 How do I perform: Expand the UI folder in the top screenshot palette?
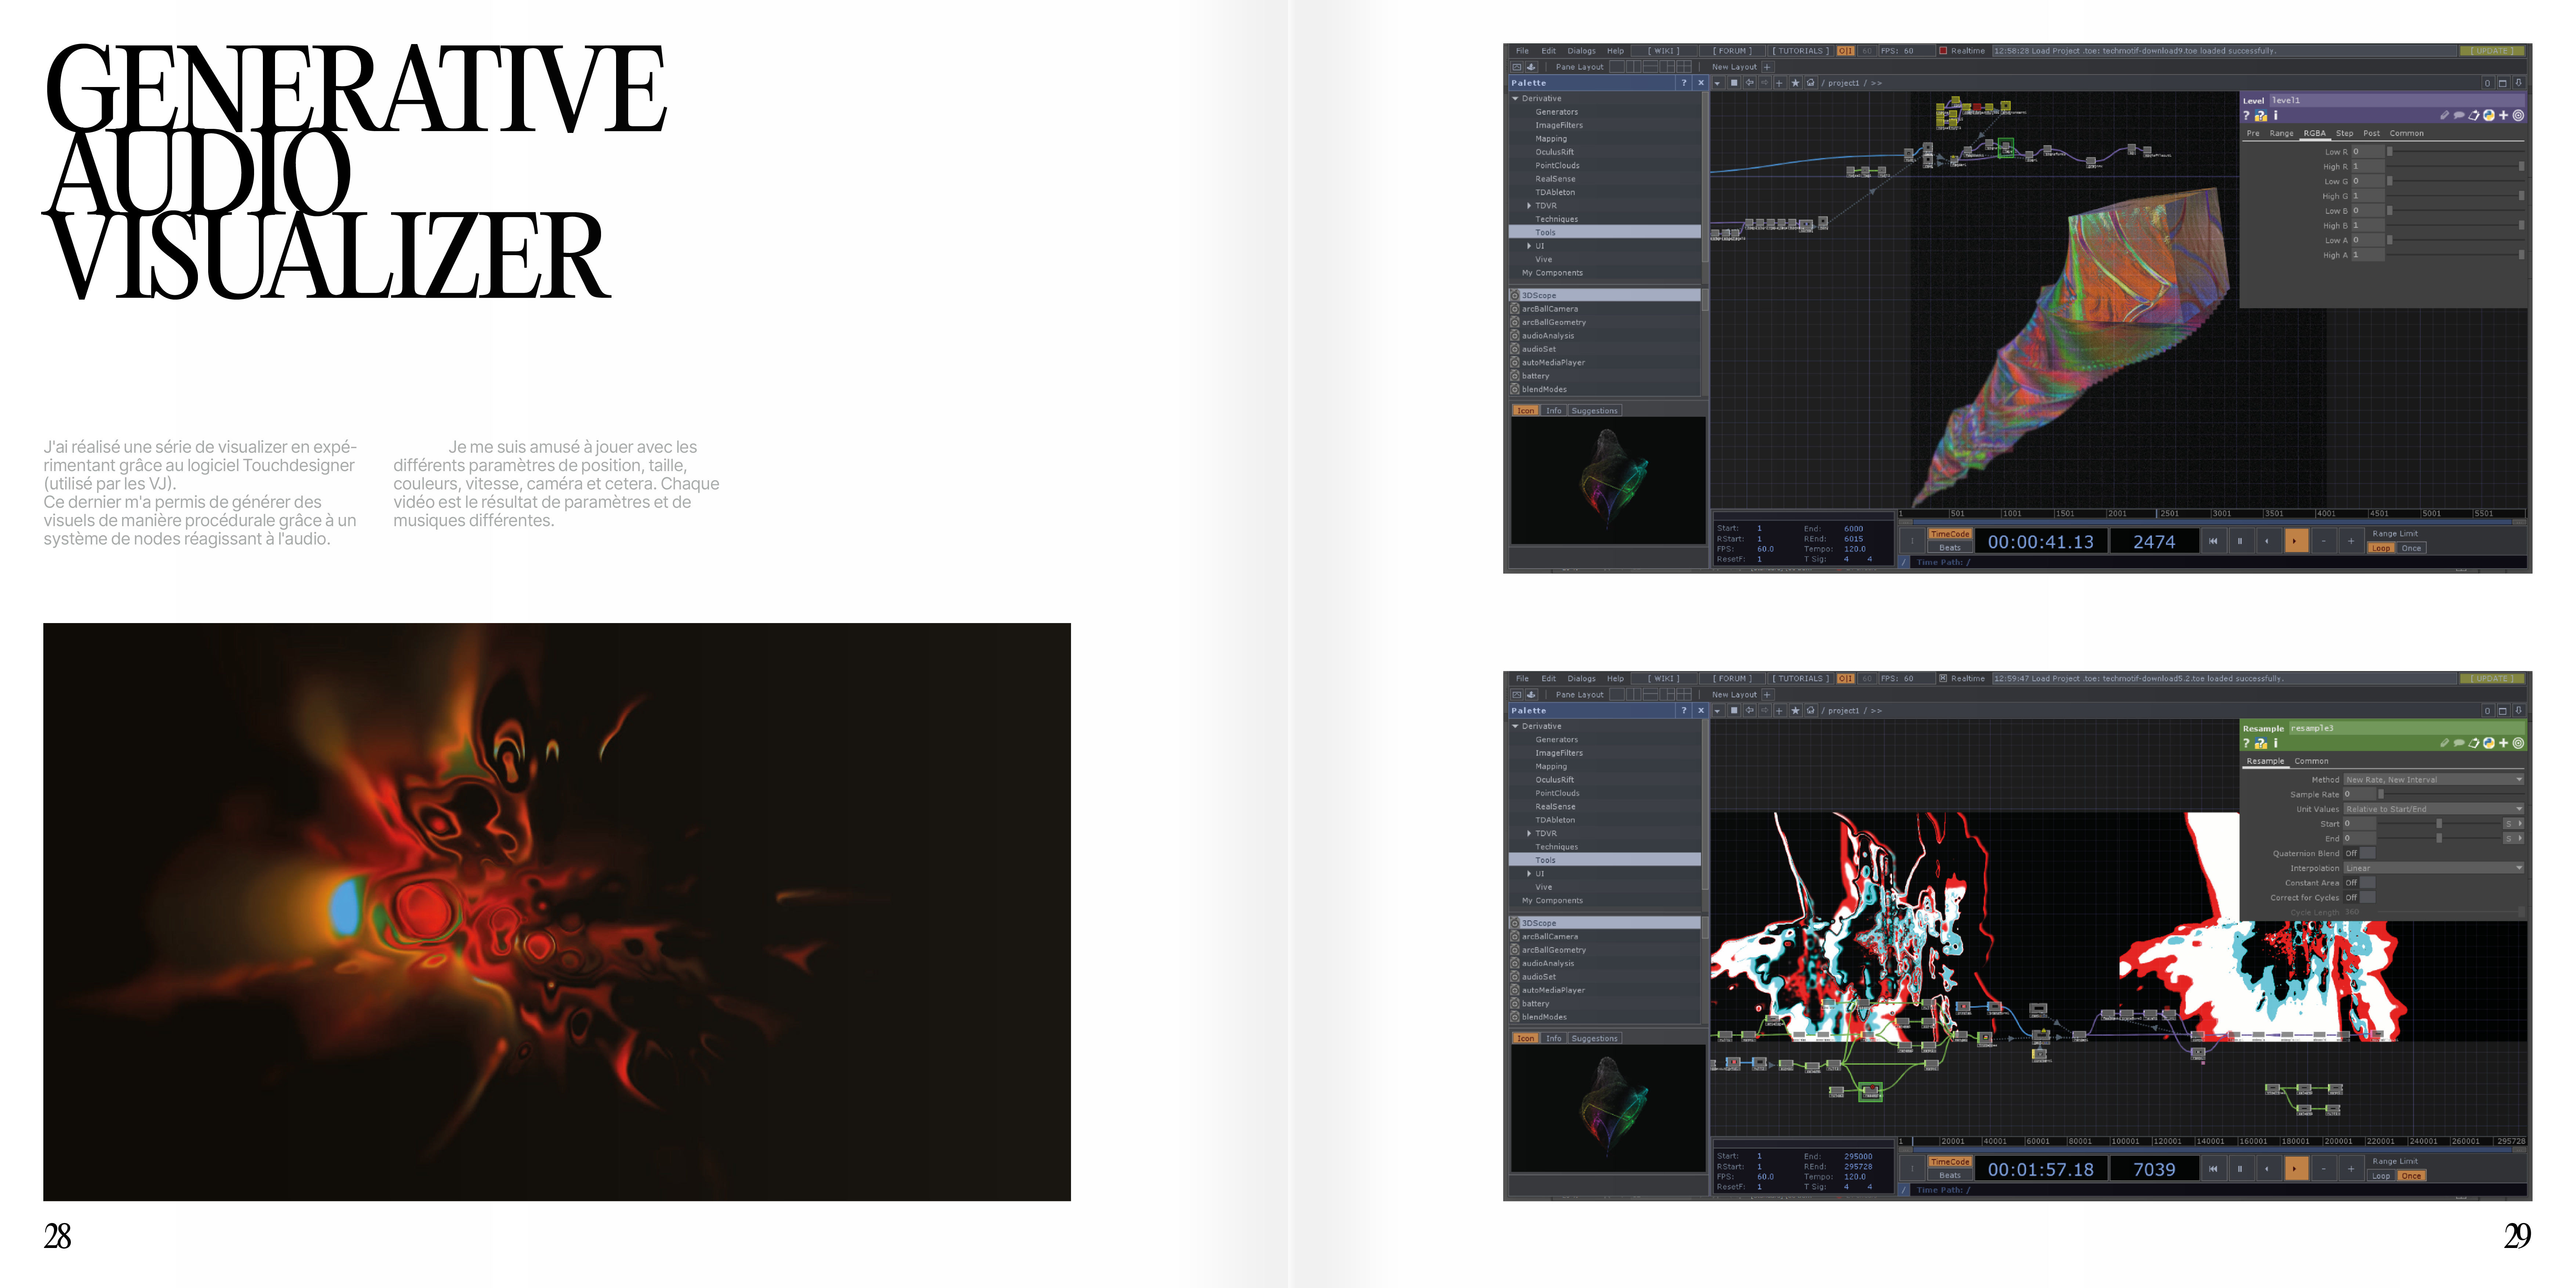click(x=1529, y=246)
